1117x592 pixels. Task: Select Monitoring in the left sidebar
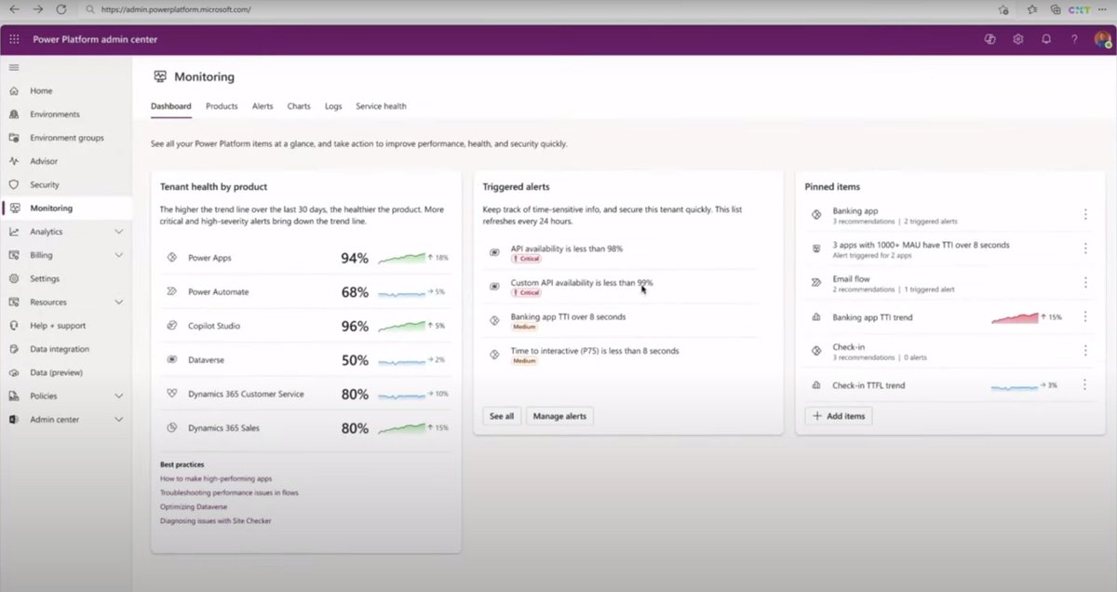(51, 208)
